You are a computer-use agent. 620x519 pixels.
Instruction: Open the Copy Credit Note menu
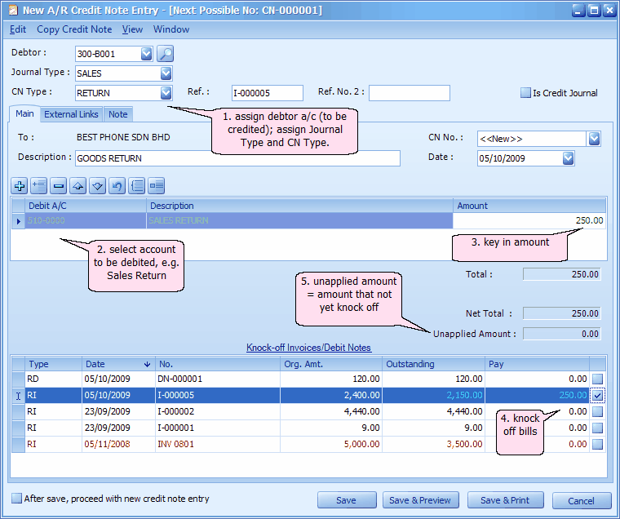[x=74, y=29]
